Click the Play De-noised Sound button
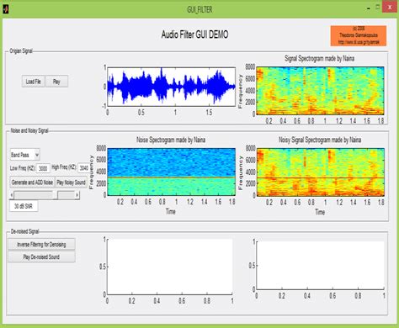The image size is (399, 328). point(41,257)
